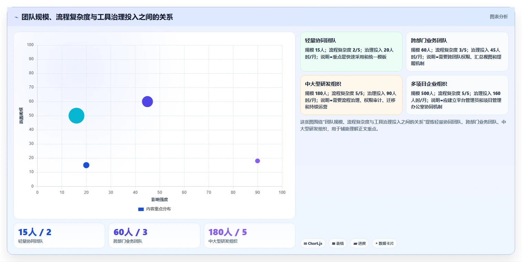The width and height of the screenshot is (522, 262).
Task: Click the x-axis tick label 50
Action: point(160,192)
